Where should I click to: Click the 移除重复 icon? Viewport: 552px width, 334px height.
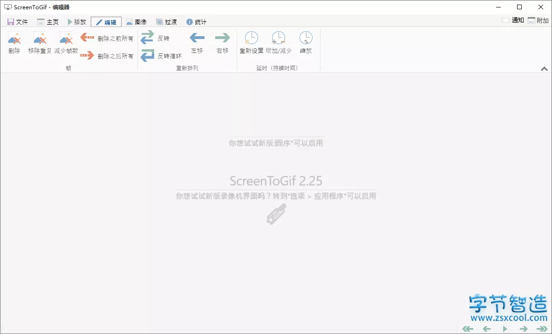pos(40,38)
